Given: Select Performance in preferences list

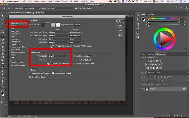Looking at the screenshot, I should (x=15, y=39).
